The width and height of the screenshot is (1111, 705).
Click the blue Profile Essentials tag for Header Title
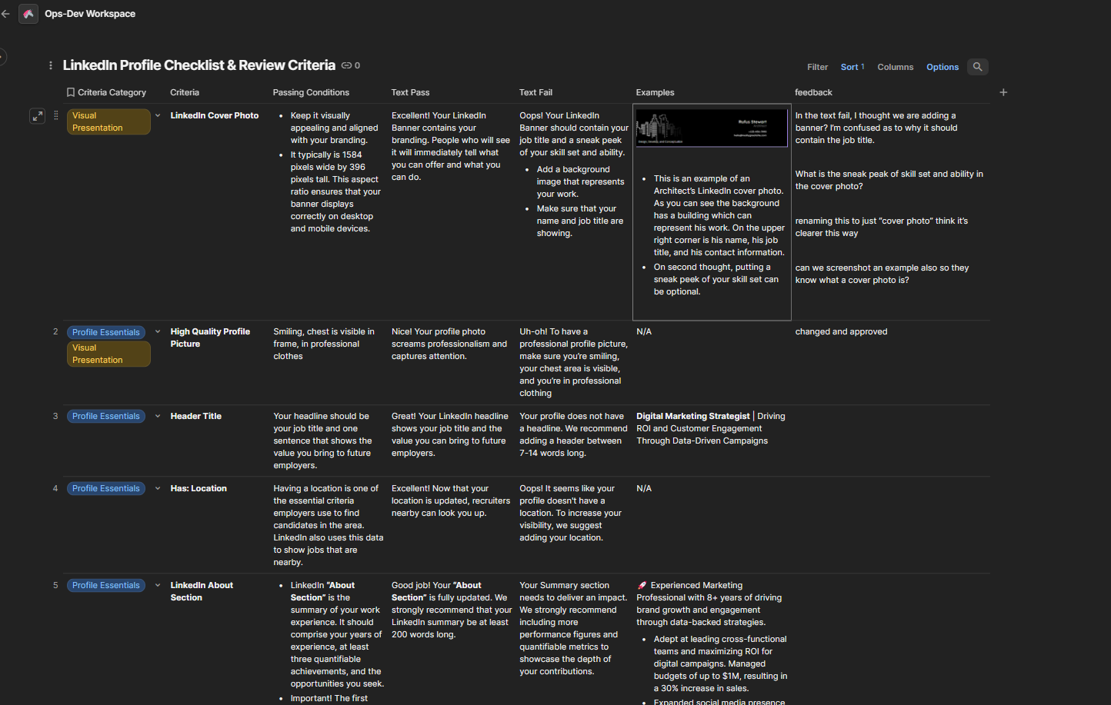coord(106,416)
